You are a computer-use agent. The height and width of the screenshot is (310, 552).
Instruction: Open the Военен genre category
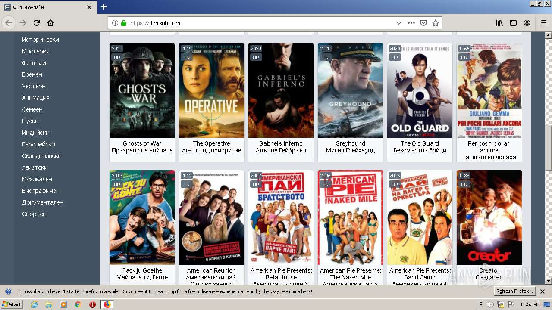[x=32, y=74]
